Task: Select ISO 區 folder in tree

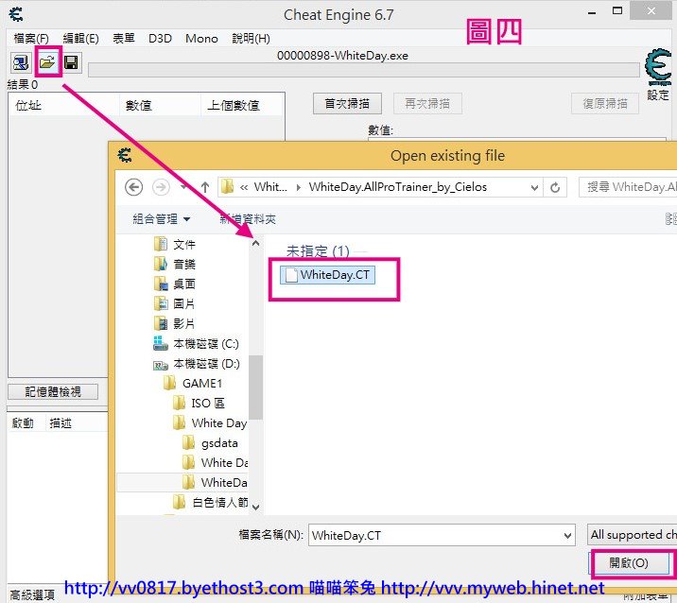Action: pyautogui.click(x=199, y=404)
